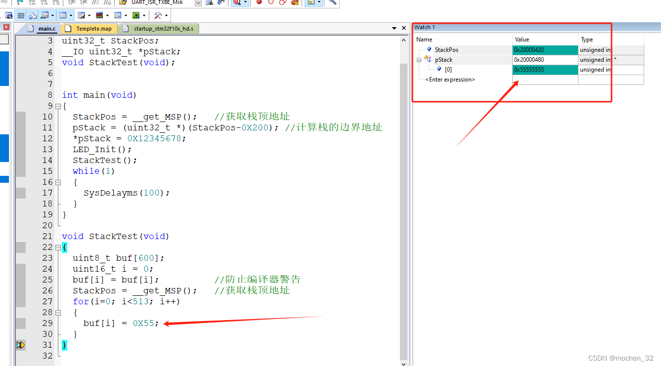Click breakpoint gutter at line 29
Viewport: 661px width, 366px height.
[20, 324]
